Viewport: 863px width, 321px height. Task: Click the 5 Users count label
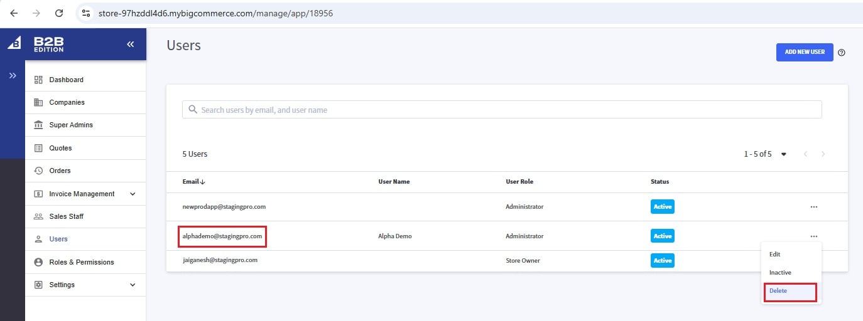click(195, 154)
